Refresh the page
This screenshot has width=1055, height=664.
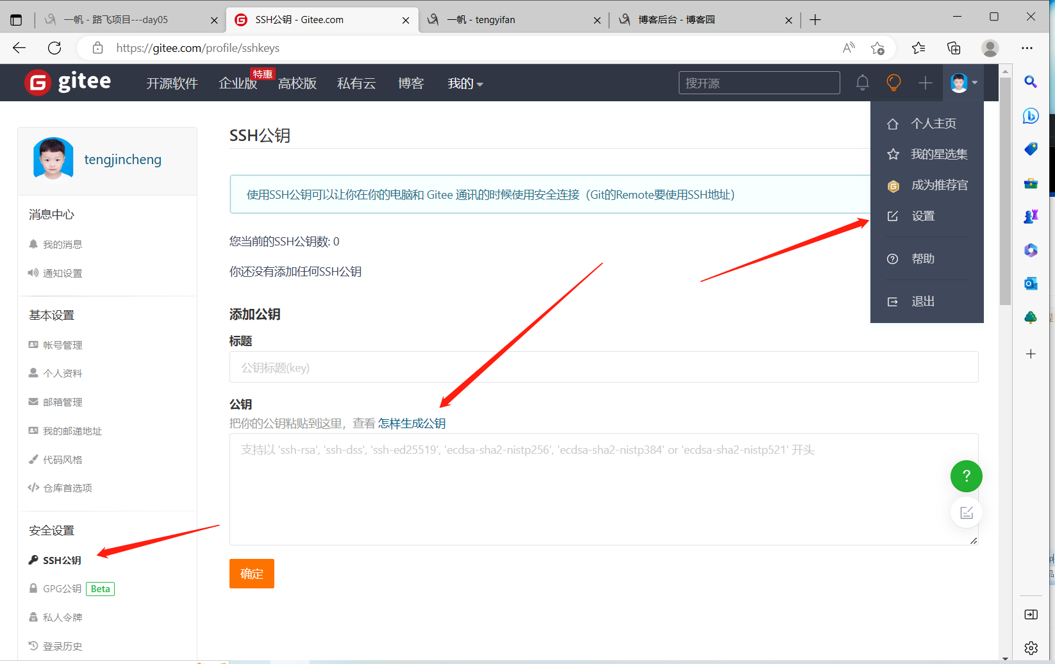tap(54, 48)
